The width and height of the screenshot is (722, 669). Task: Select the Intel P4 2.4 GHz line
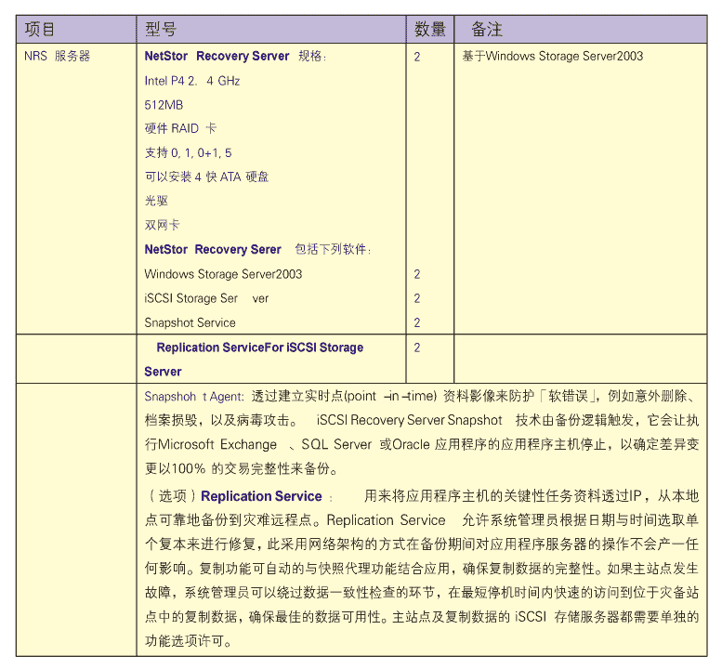pos(192,81)
